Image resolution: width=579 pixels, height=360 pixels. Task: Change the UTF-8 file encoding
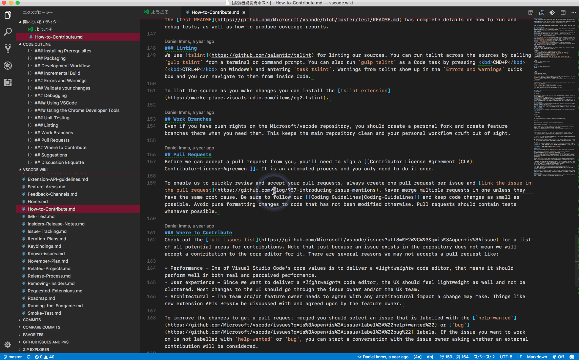point(506,357)
